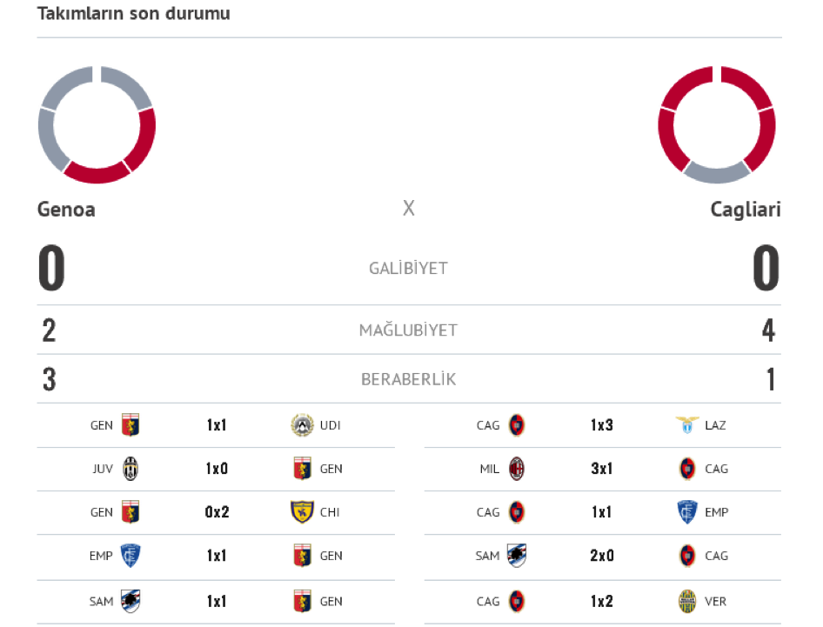
Task: Click Cagliari crest in CAG 1x3 LAZ row
Action: pyautogui.click(x=517, y=425)
